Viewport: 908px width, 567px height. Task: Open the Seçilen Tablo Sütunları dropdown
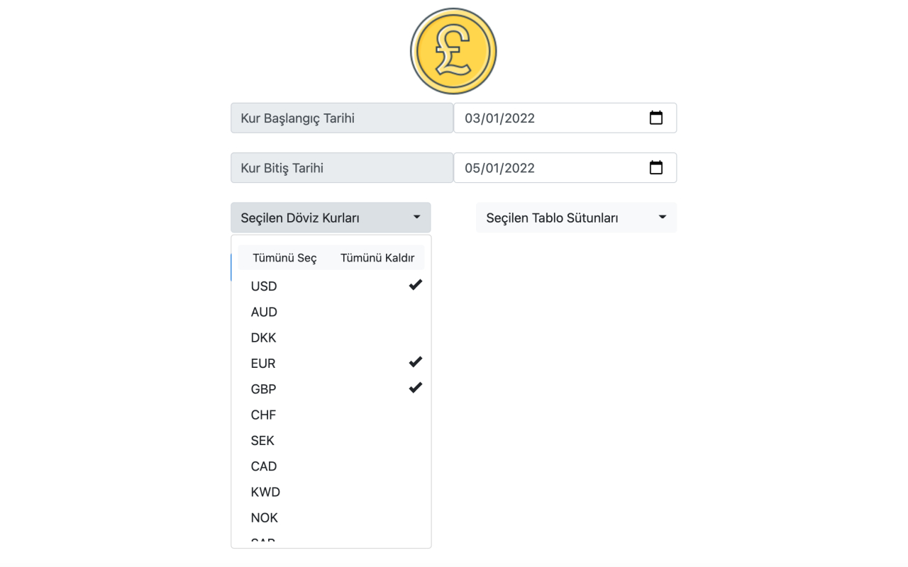tap(576, 218)
